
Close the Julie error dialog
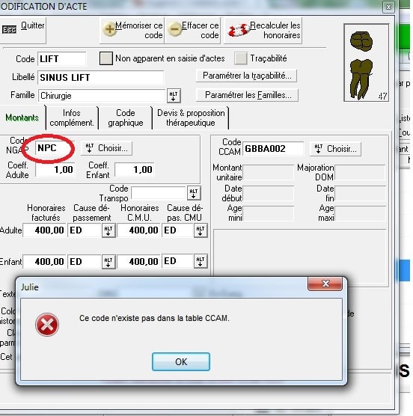point(325,284)
